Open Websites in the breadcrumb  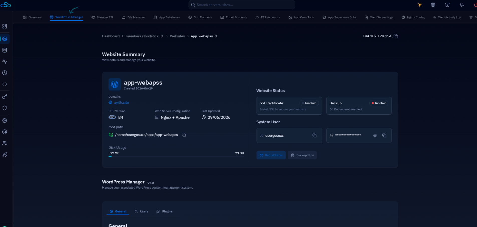click(x=177, y=36)
